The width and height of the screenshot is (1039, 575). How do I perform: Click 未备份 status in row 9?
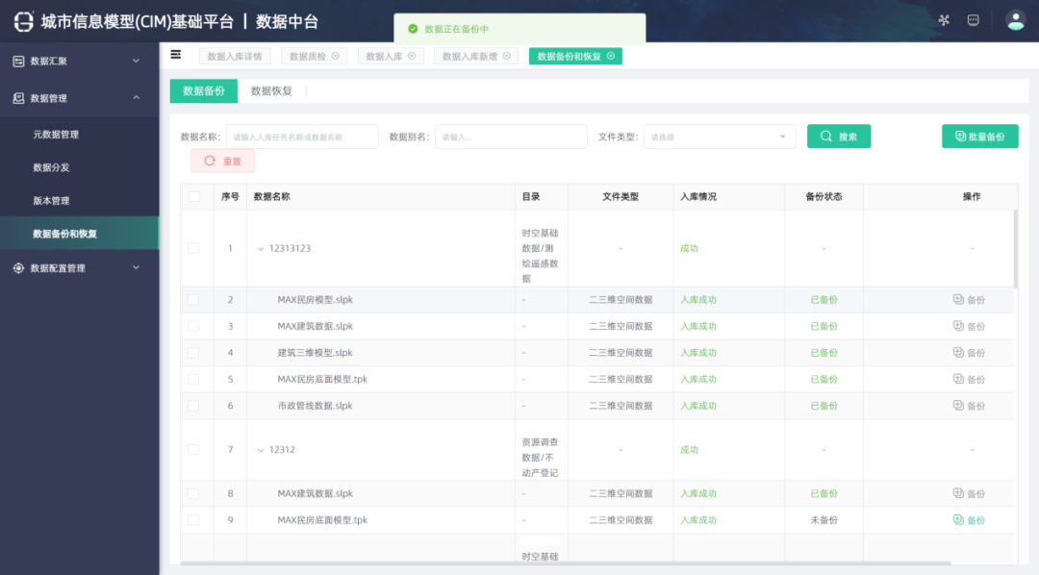click(824, 520)
